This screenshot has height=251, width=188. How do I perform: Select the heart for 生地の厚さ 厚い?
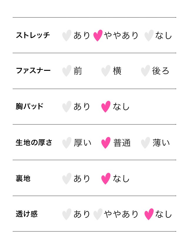[67, 143]
